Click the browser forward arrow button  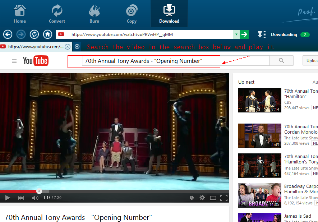coord(21,34)
